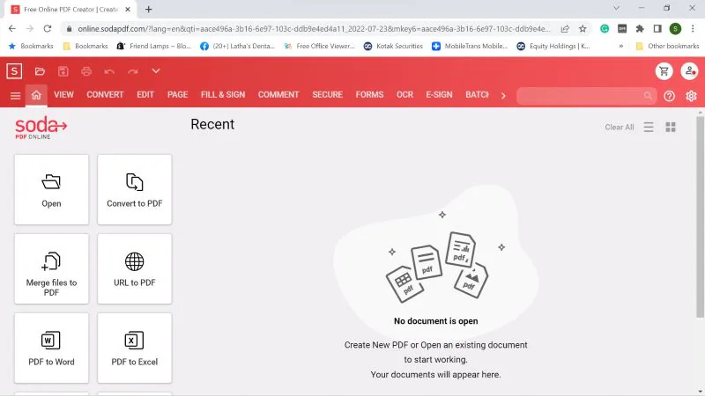Screen dimensions: 705x396
Task: Click the Undo arrow icon
Action: 109,71
